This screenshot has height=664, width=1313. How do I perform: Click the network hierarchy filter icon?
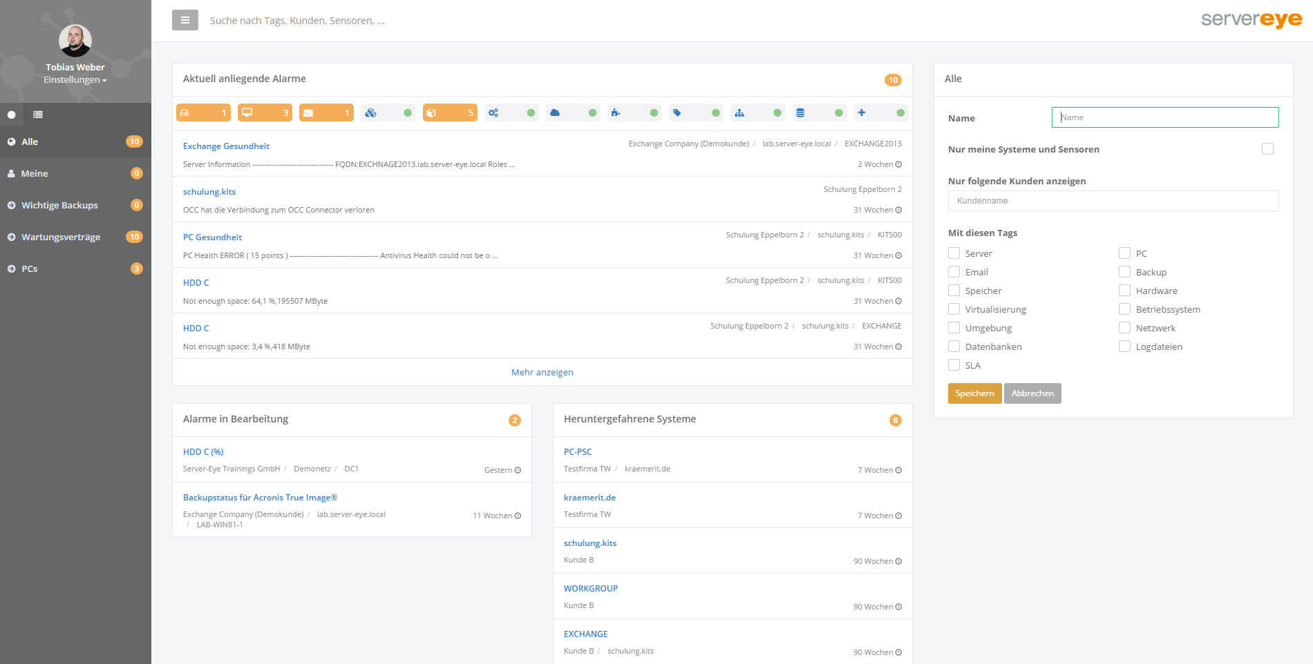point(757,113)
